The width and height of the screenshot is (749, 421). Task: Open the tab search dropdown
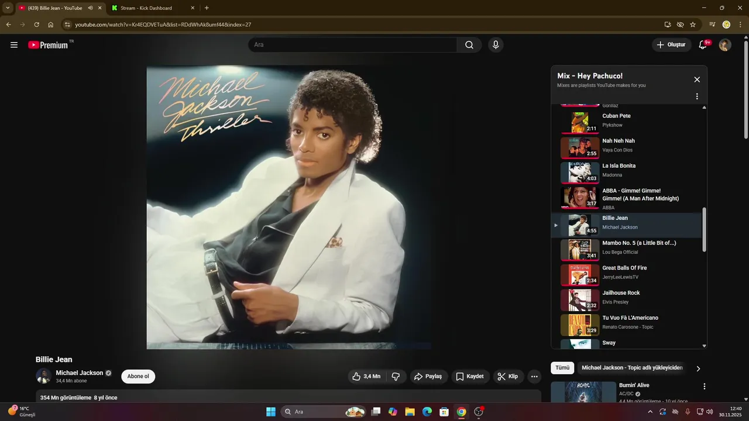coord(8,8)
